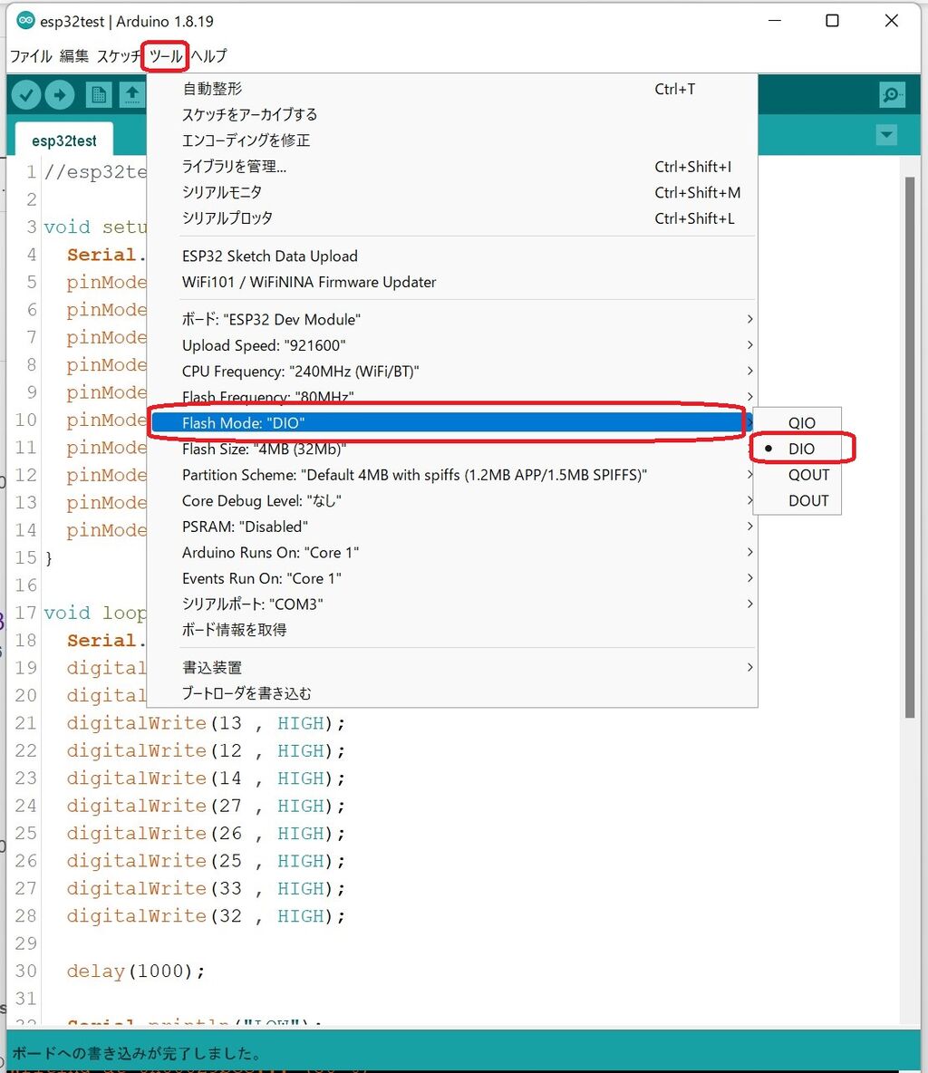Open the ファイル menu
The width and height of the screenshot is (928, 1073).
[x=31, y=55]
